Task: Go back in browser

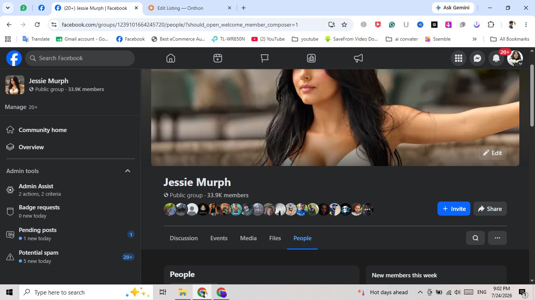Action: (x=9, y=24)
